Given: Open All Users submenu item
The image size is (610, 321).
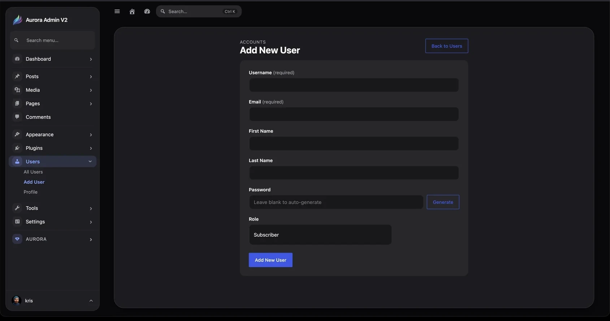Looking at the screenshot, I should [33, 172].
